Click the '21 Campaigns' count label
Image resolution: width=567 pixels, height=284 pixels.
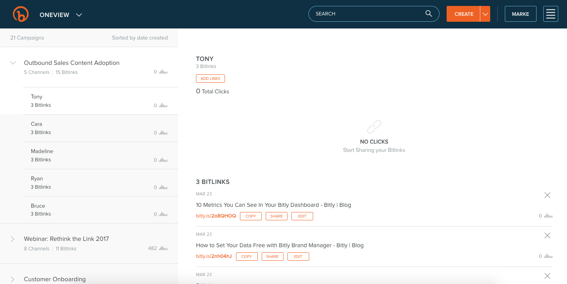pyautogui.click(x=27, y=38)
